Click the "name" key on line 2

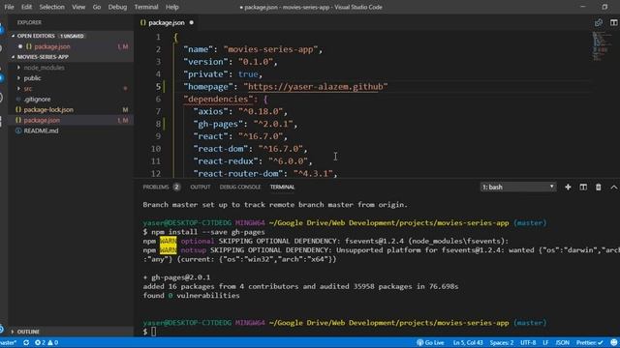(199, 49)
